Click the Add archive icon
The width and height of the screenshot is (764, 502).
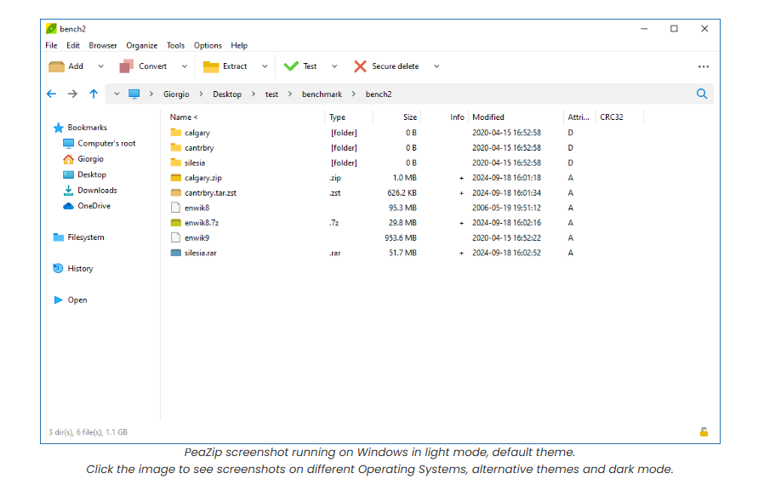click(56, 66)
